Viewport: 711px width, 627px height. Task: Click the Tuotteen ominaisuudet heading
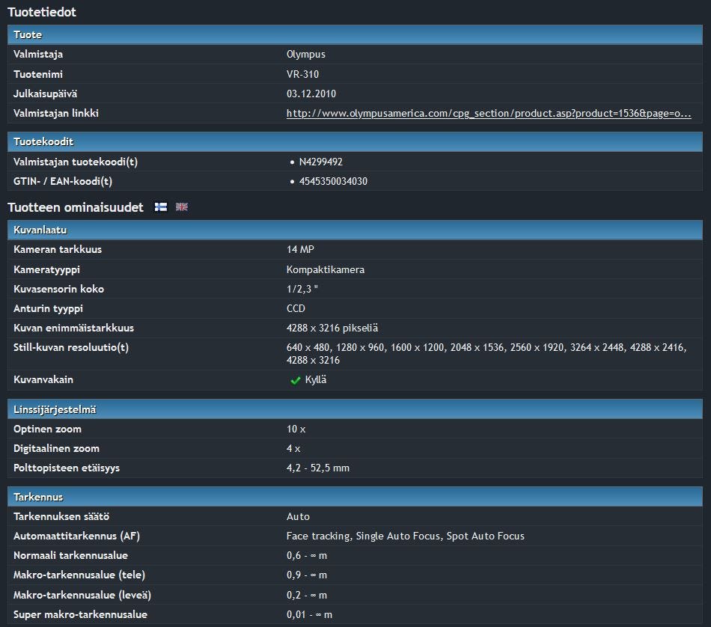pyautogui.click(x=76, y=207)
